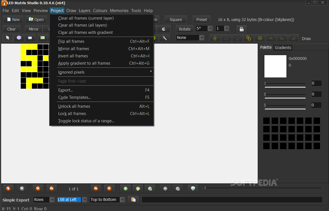This screenshot has height=211, width=329.
Task: Click the colour picker dropper icon
Action: tap(165, 38)
